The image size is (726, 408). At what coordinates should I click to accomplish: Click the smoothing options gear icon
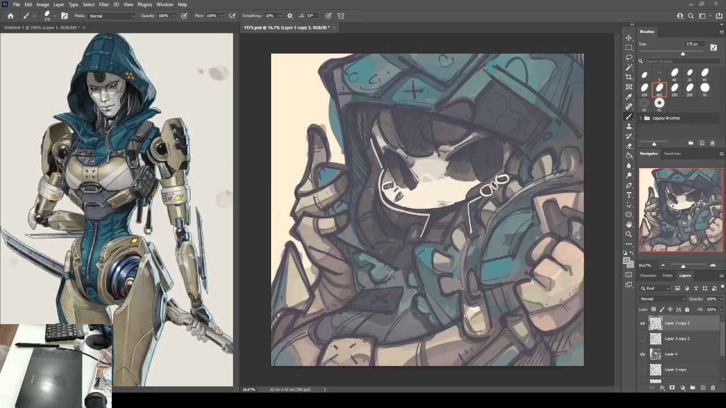coord(290,16)
